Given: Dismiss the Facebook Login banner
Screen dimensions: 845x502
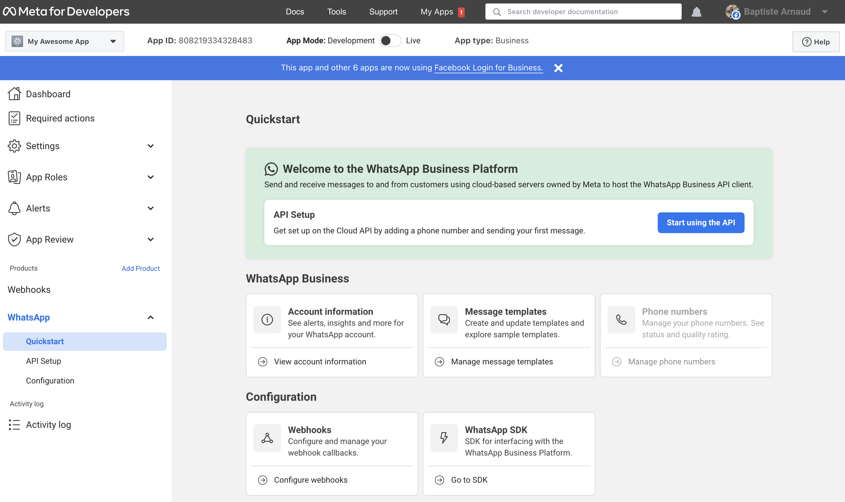Looking at the screenshot, I should point(558,68).
